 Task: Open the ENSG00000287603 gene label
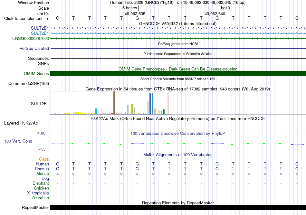31,38
